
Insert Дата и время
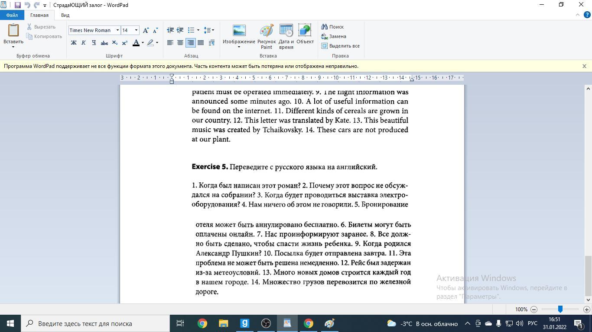click(286, 37)
